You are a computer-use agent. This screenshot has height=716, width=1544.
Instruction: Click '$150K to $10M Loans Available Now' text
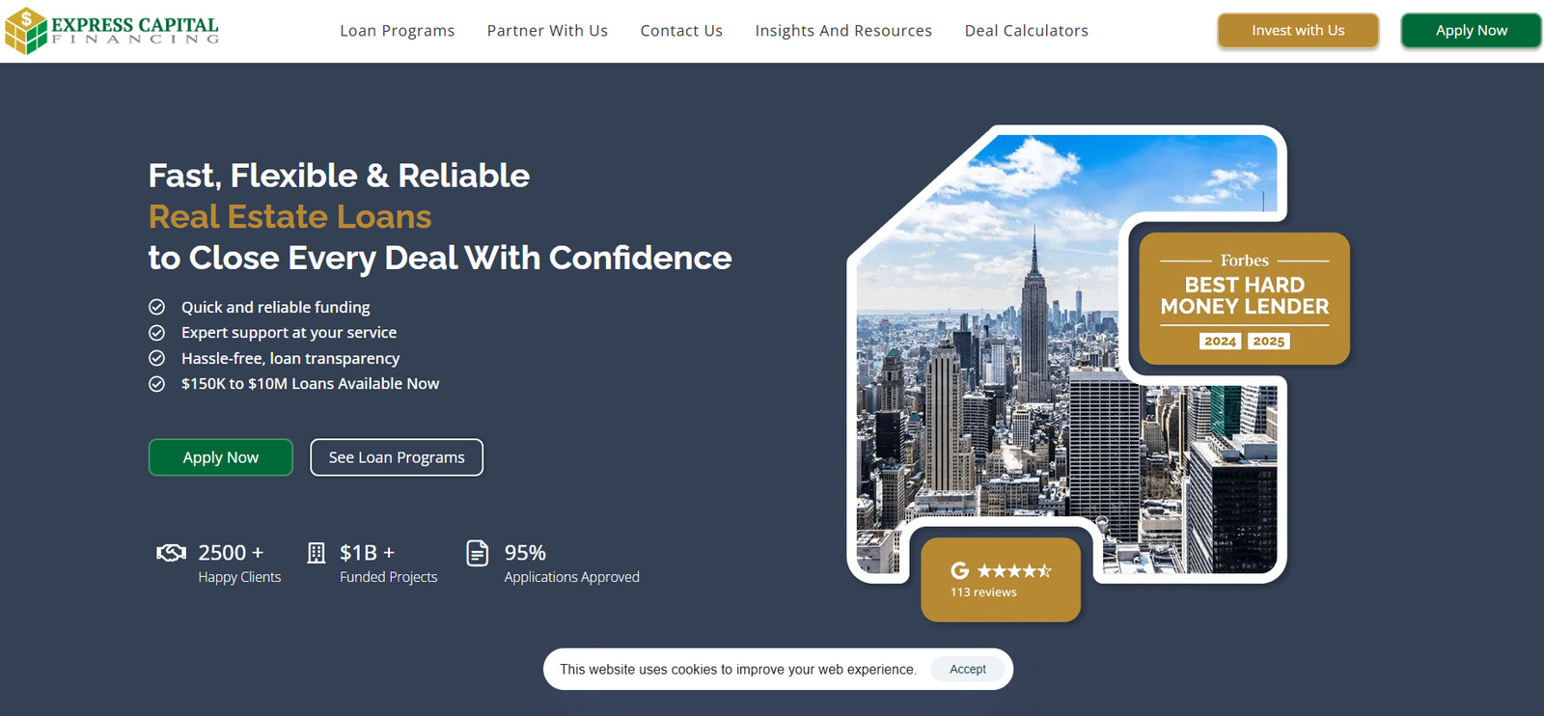click(x=310, y=384)
